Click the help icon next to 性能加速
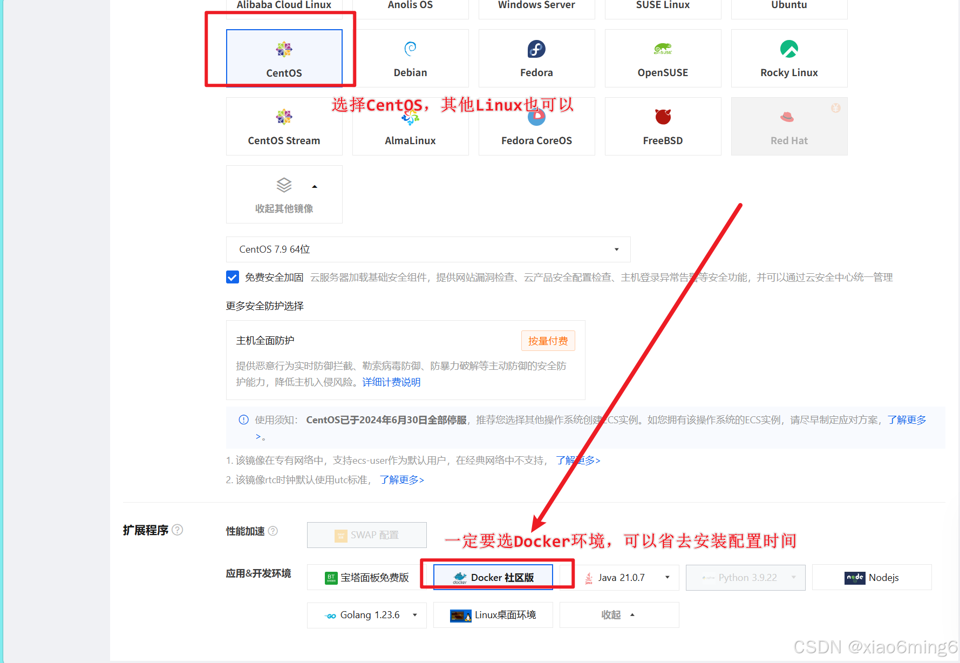Screen dimensions: 960x663 pyautogui.click(x=273, y=531)
